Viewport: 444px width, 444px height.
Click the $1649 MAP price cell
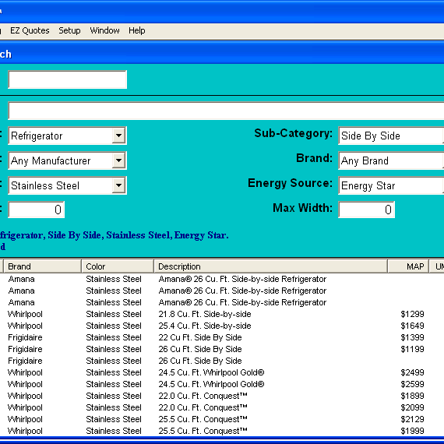pos(412,326)
